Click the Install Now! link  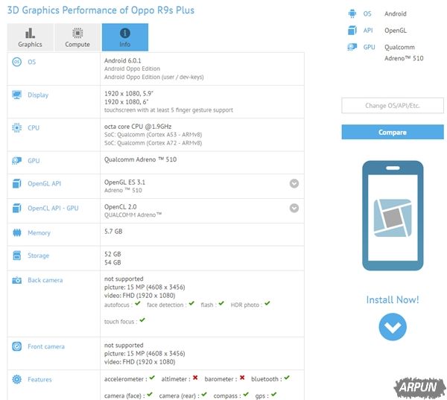click(x=392, y=299)
